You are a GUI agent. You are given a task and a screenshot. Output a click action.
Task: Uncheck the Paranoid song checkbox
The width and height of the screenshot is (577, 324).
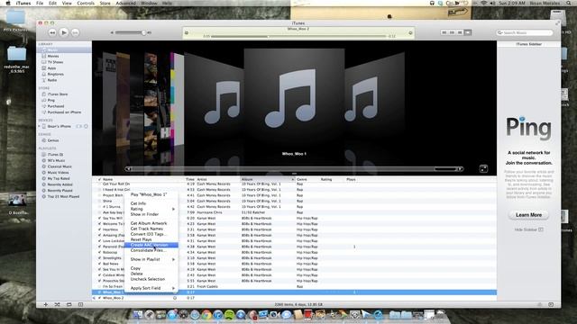click(100, 247)
